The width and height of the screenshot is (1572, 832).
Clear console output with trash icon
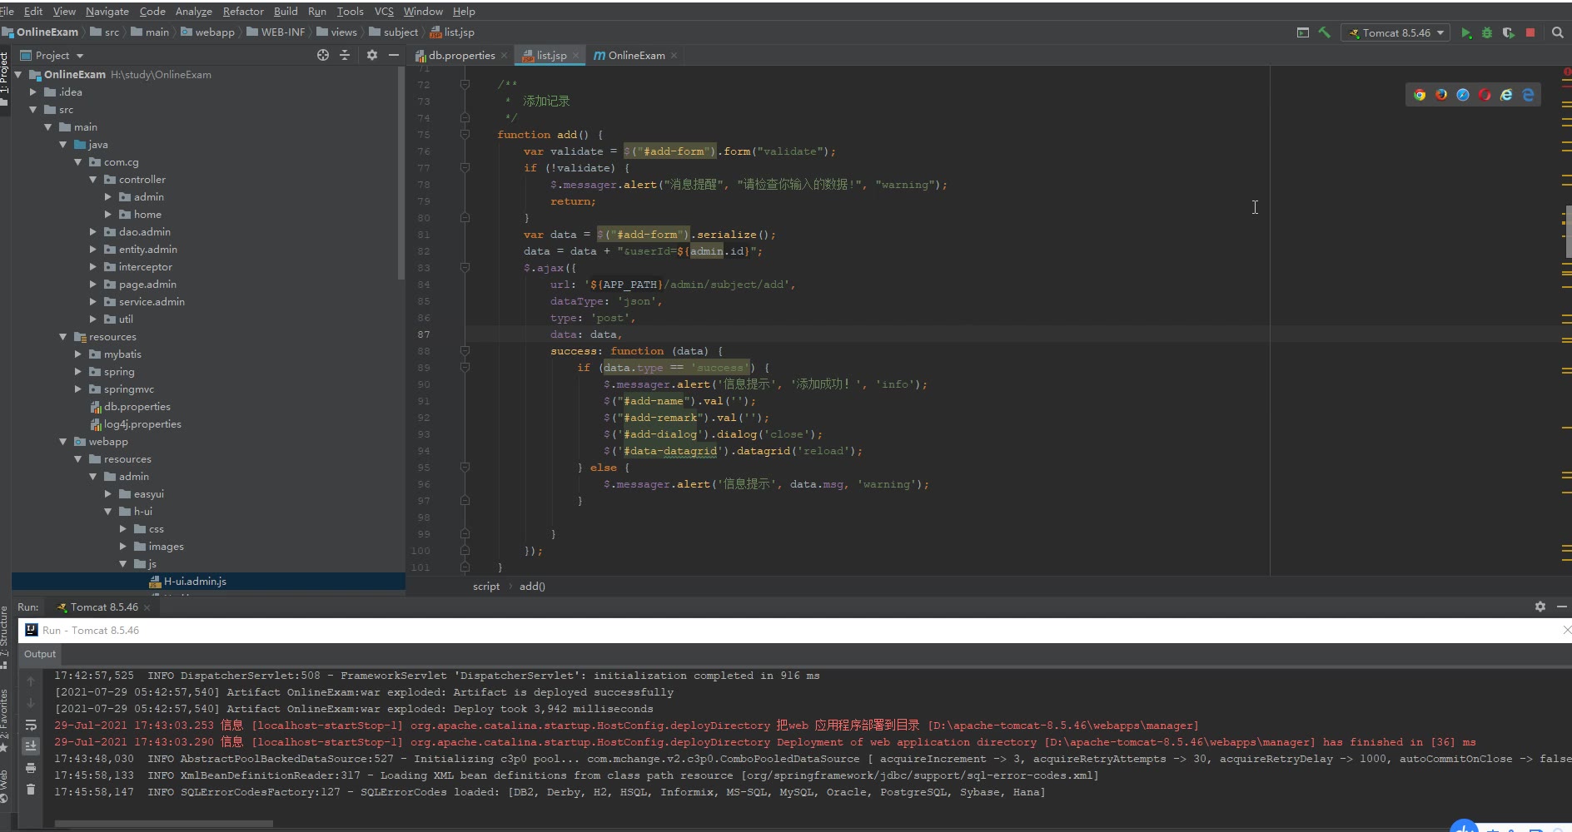pyautogui.click(x=31, y=789)
